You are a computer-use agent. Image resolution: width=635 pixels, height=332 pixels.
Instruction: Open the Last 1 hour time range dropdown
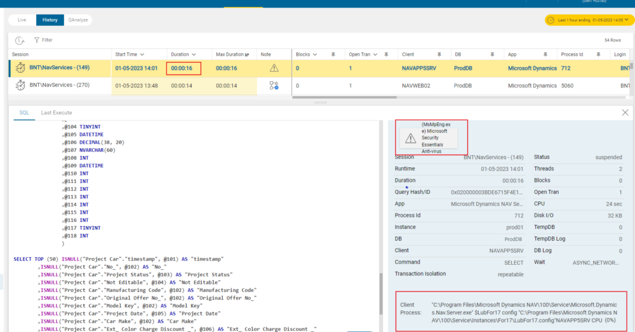pos(590,20)
